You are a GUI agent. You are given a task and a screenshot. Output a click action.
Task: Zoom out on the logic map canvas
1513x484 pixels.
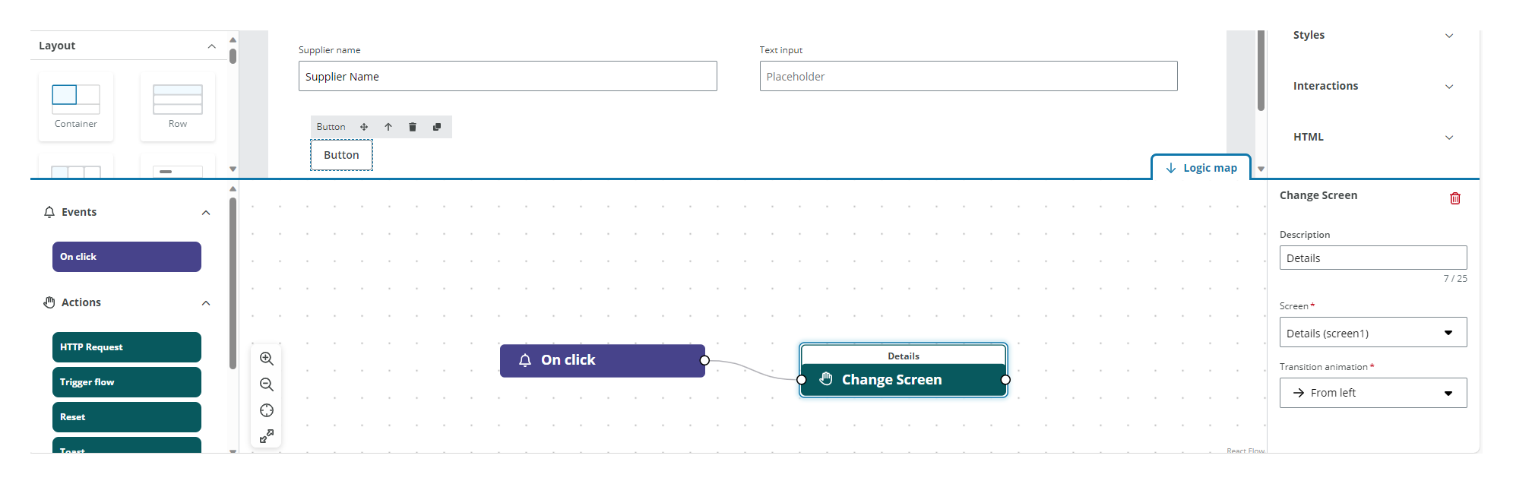click(267, 384)
